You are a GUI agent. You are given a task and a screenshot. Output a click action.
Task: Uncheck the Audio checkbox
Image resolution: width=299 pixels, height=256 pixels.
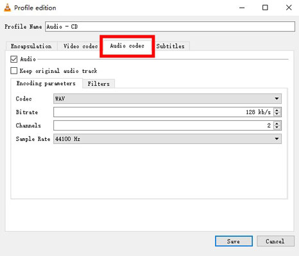(14, 59)
